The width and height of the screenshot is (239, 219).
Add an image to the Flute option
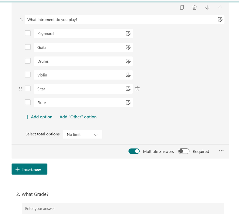click(x=128, y=102)
